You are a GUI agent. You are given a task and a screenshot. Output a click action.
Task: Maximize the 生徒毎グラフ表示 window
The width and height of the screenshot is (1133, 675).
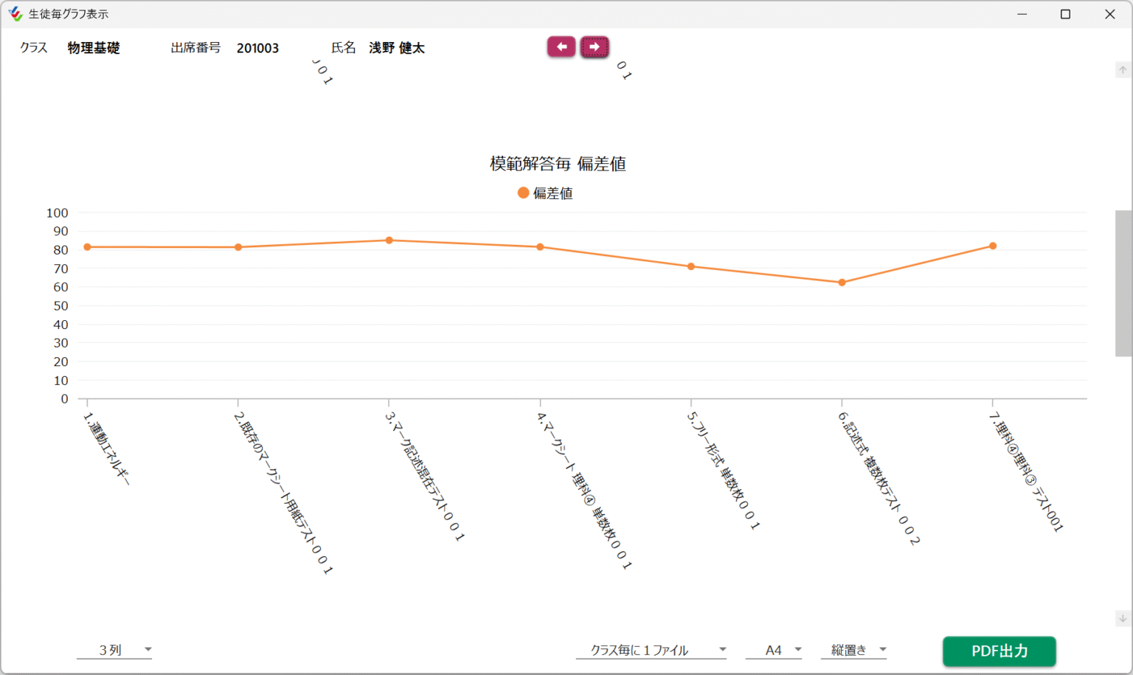(x=1065, y=14)
